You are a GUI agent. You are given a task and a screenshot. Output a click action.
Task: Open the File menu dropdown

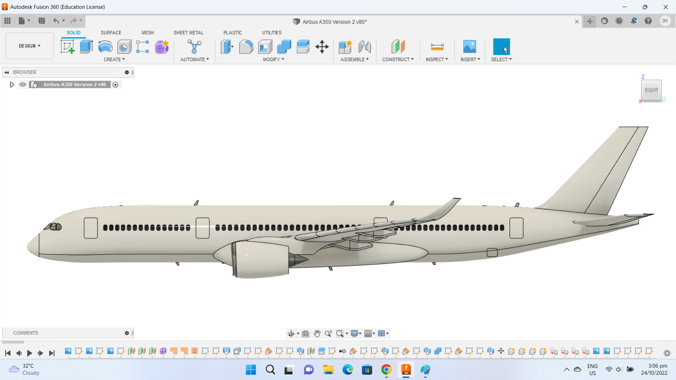pyautogui.click(x=24, y=21)
